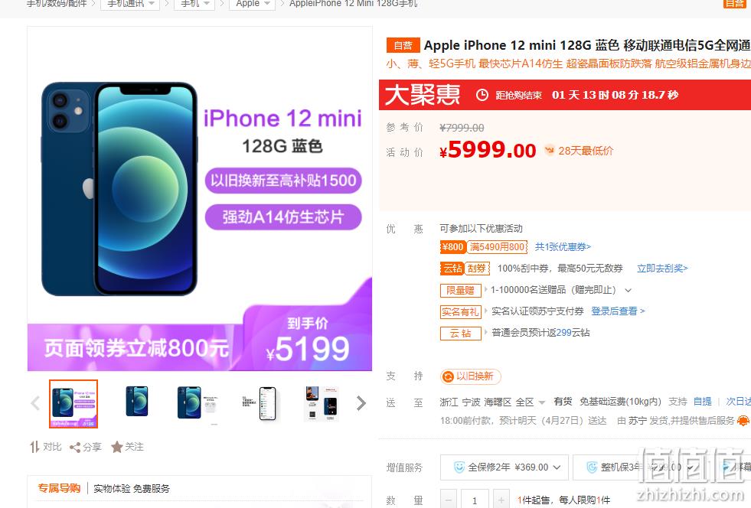Image resolution: width=751 pixels, height=508 pixels.
Task: Show previous thumbnails with left arrow
Action: pos(35,403)
